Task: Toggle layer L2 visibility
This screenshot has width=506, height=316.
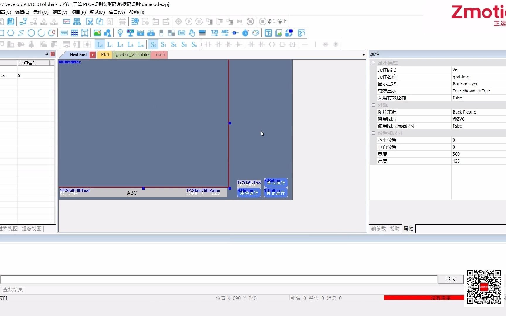Action: tap(120, 44)
